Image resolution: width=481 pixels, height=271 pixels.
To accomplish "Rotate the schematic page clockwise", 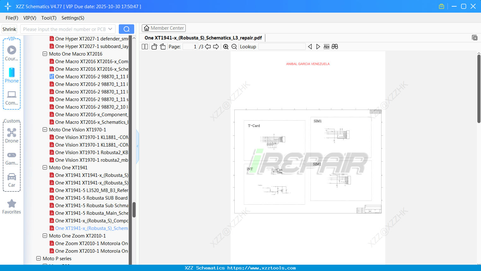I will click(162, 46).
